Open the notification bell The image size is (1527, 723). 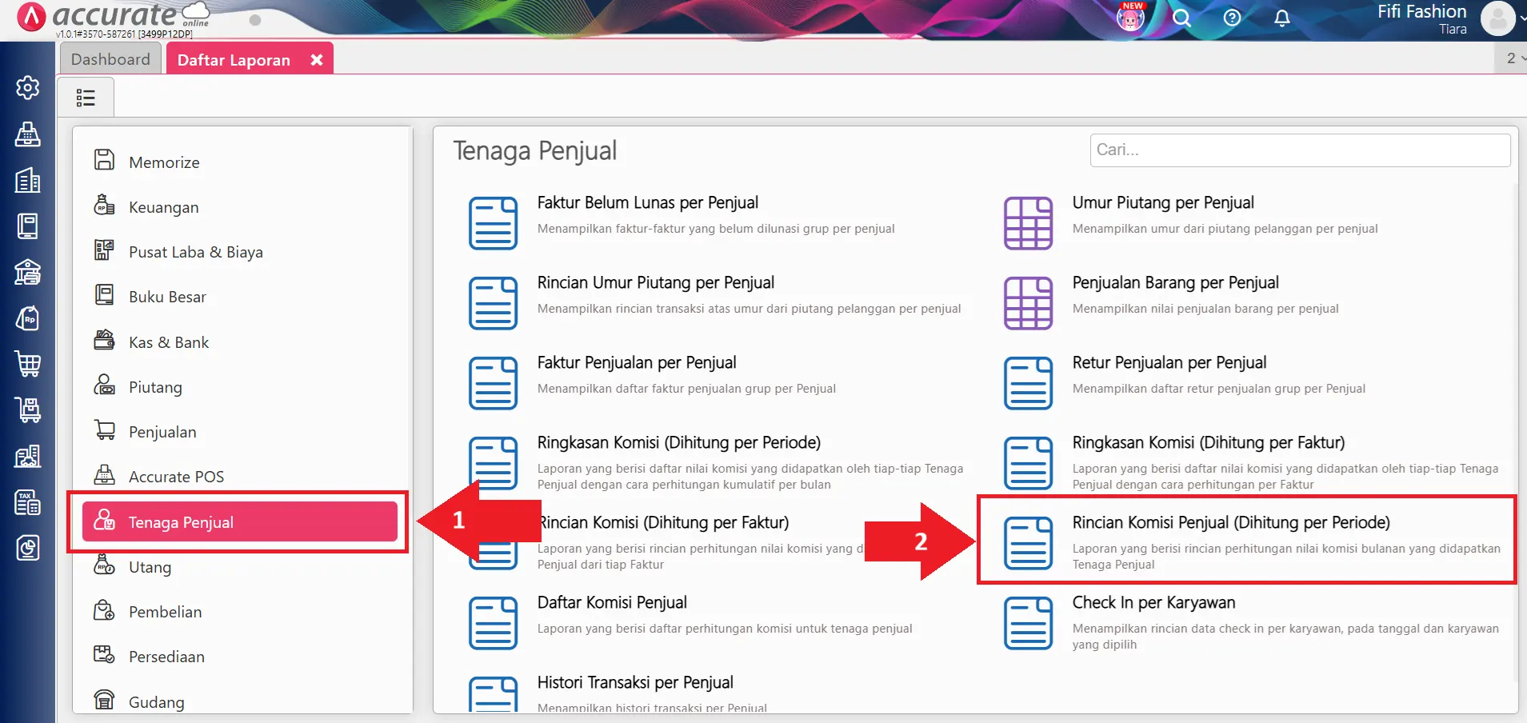(1281, 18)
